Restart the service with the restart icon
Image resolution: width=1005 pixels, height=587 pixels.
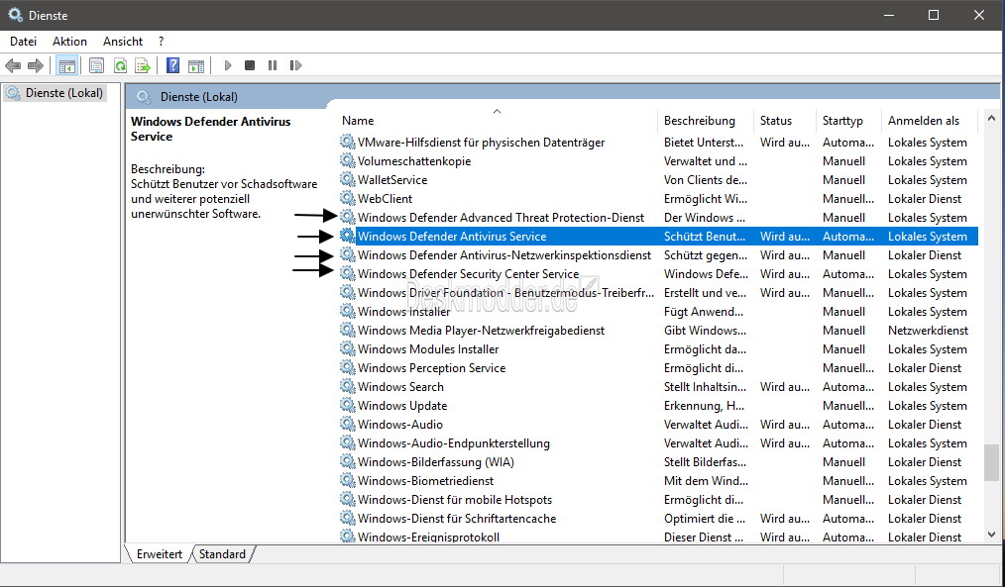(295, 65)
